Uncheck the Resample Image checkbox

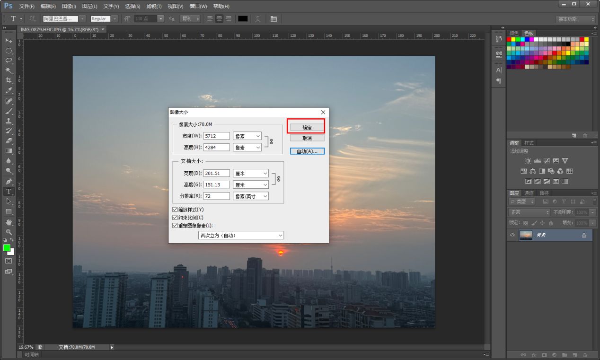[x=175, y=226]
